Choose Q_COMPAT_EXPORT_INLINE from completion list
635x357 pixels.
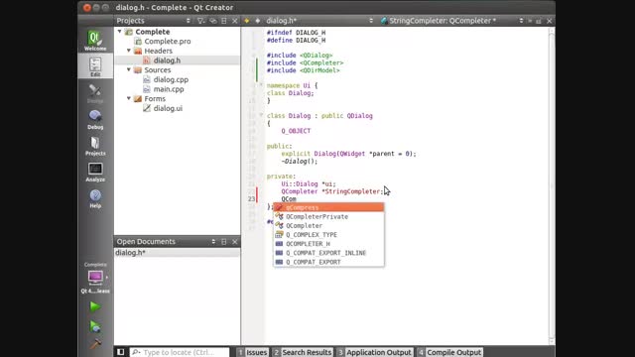point(328,253)
